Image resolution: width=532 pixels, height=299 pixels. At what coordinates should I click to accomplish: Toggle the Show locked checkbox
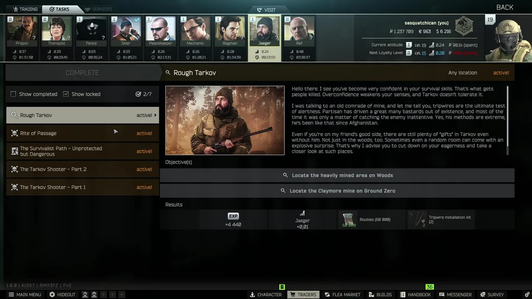click(x=66, y=94)
